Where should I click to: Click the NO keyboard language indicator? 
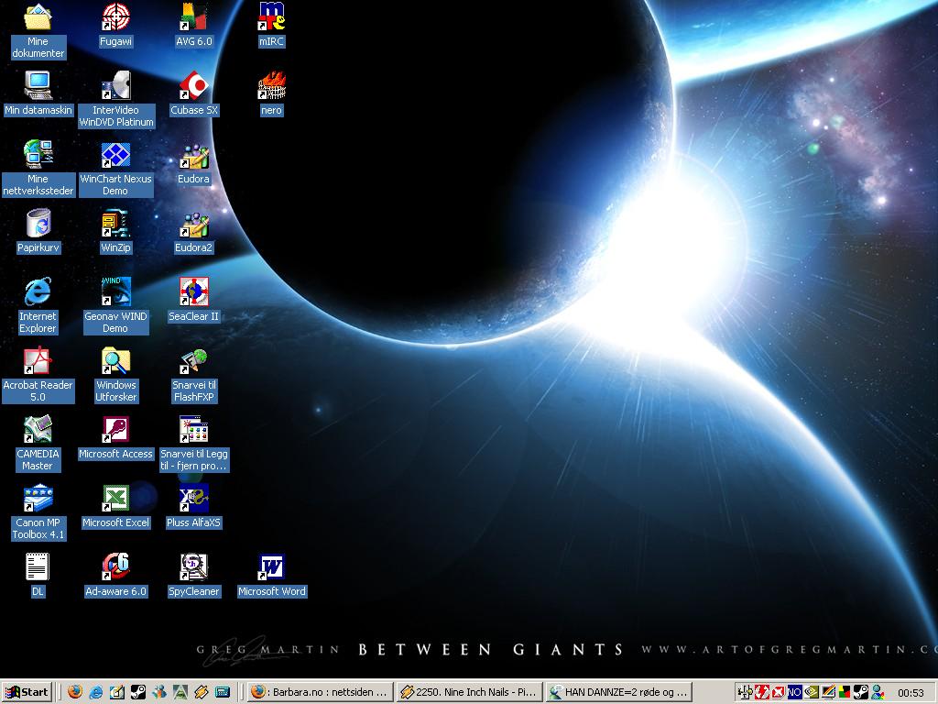pos(794,693)
